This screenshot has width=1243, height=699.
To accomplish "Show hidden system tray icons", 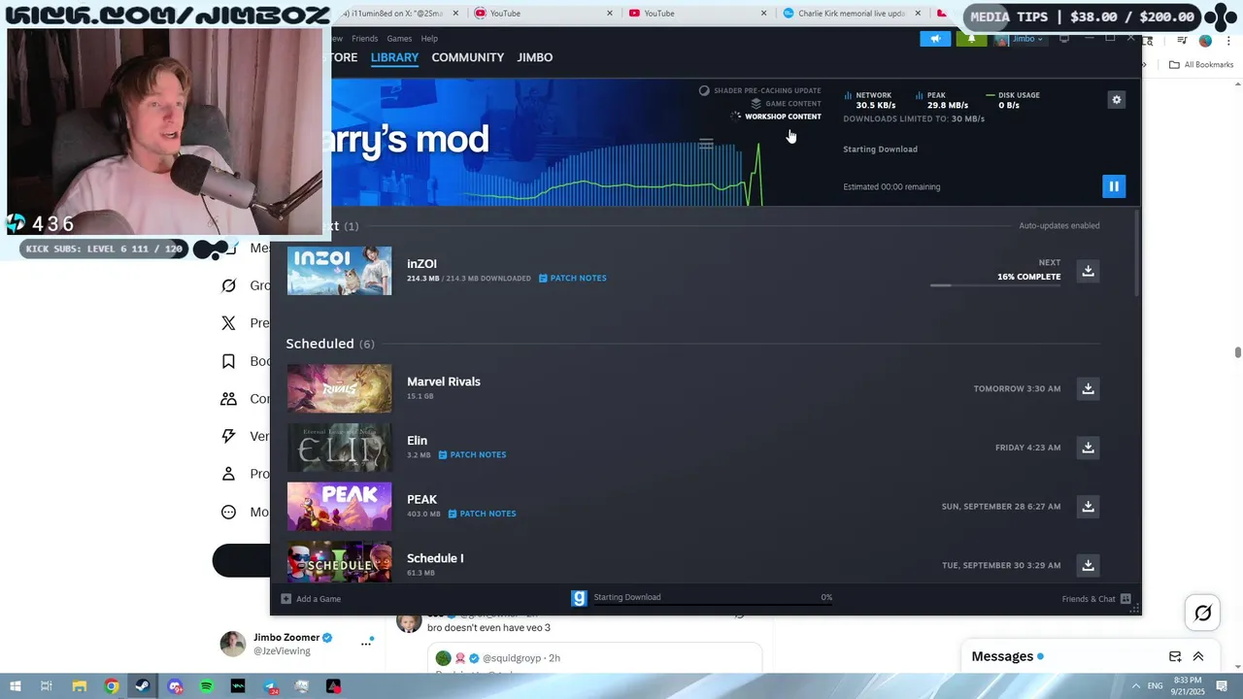I will pyautogui.click(x=1136, y=686).
